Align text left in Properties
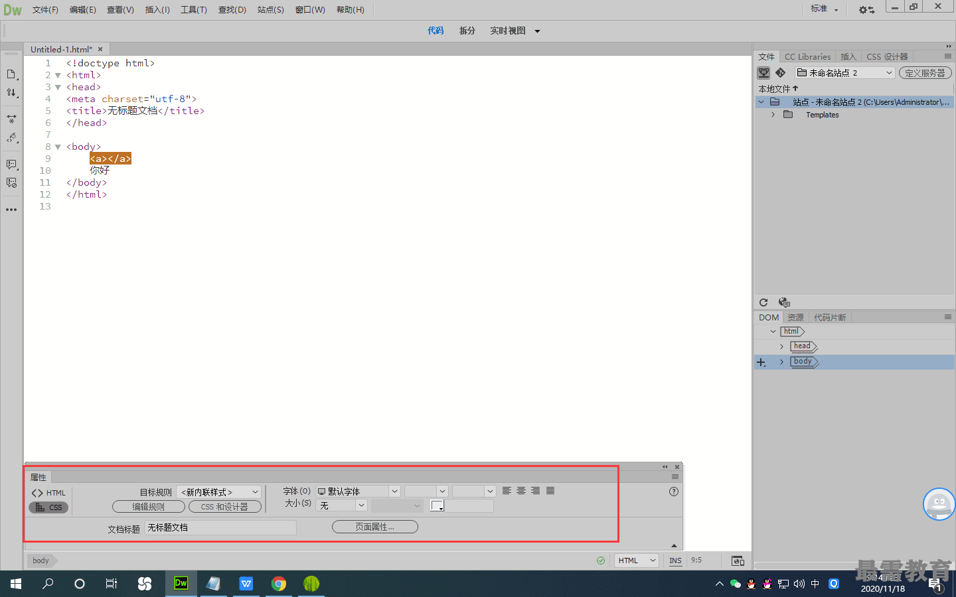956x597 pixels. pyautogui.click(x=507, y=491)
